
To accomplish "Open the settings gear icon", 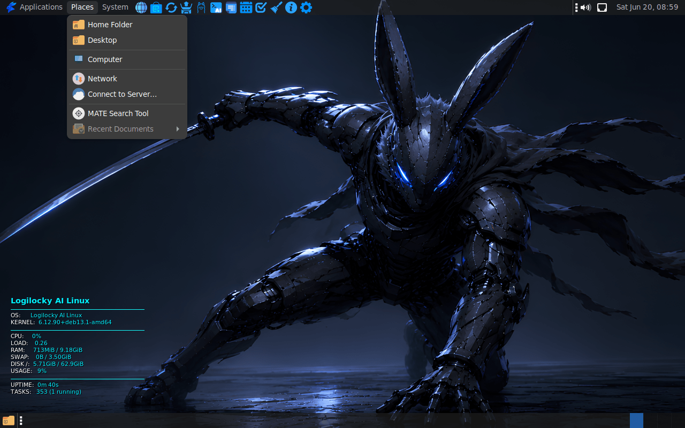I will (x=306, y=7).
